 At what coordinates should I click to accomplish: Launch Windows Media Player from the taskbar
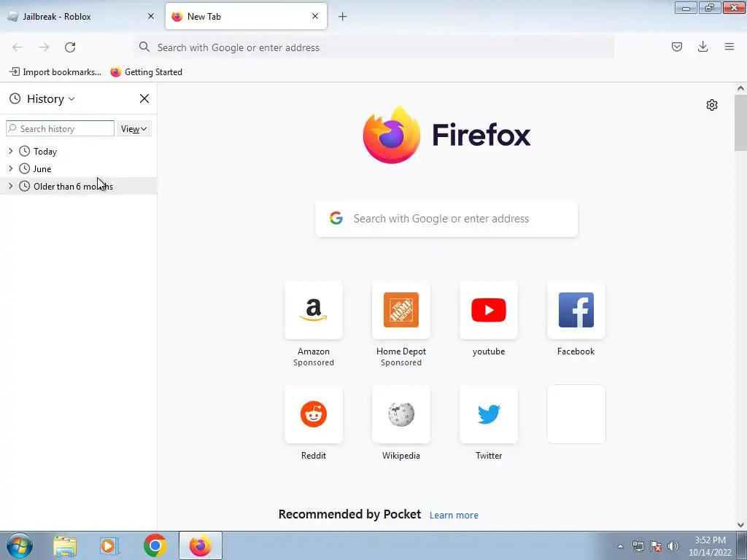108,545
